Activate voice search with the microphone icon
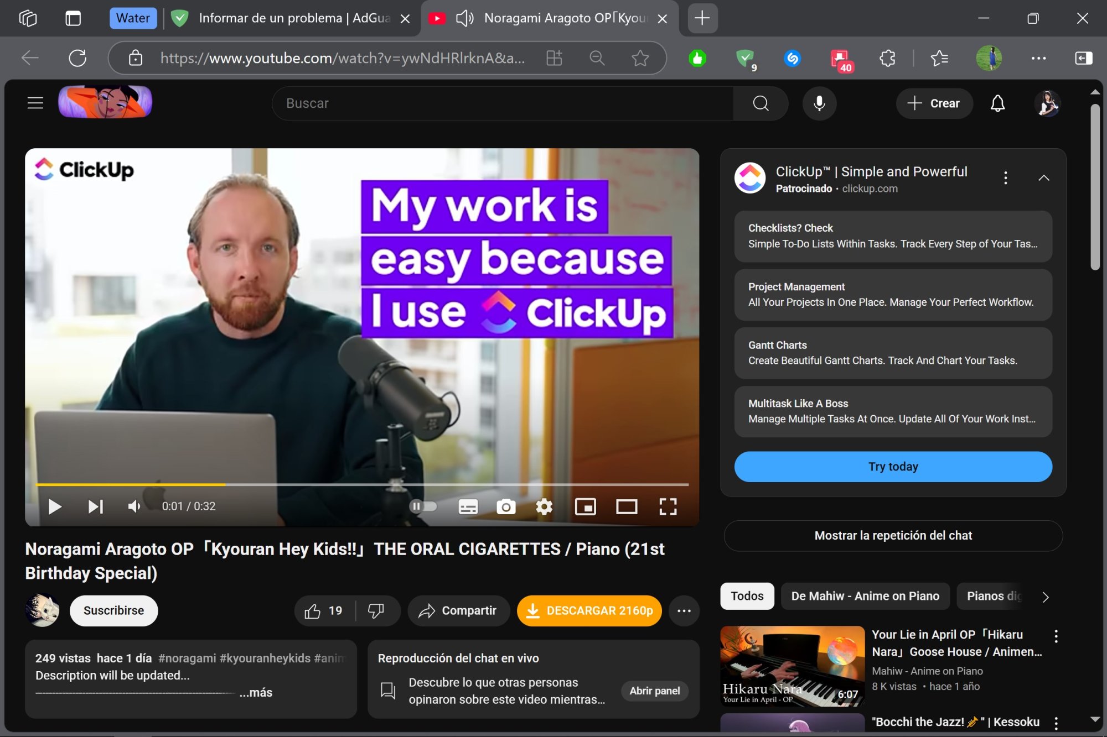1107x737 pixels. click(x=819, y=103)
